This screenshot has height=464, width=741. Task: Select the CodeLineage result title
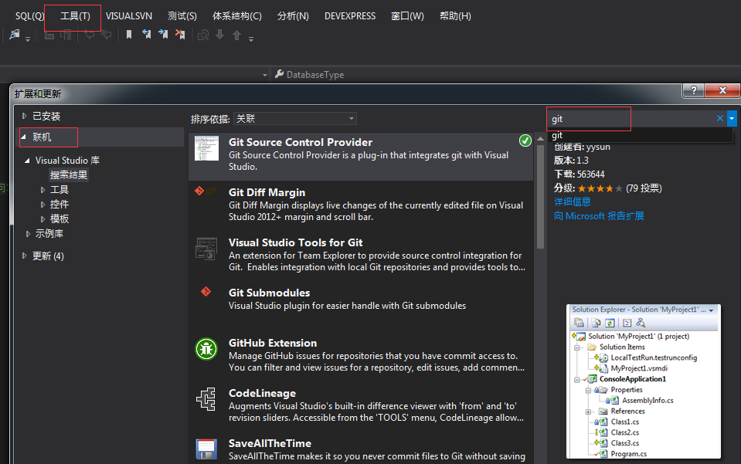click(262, 393)
